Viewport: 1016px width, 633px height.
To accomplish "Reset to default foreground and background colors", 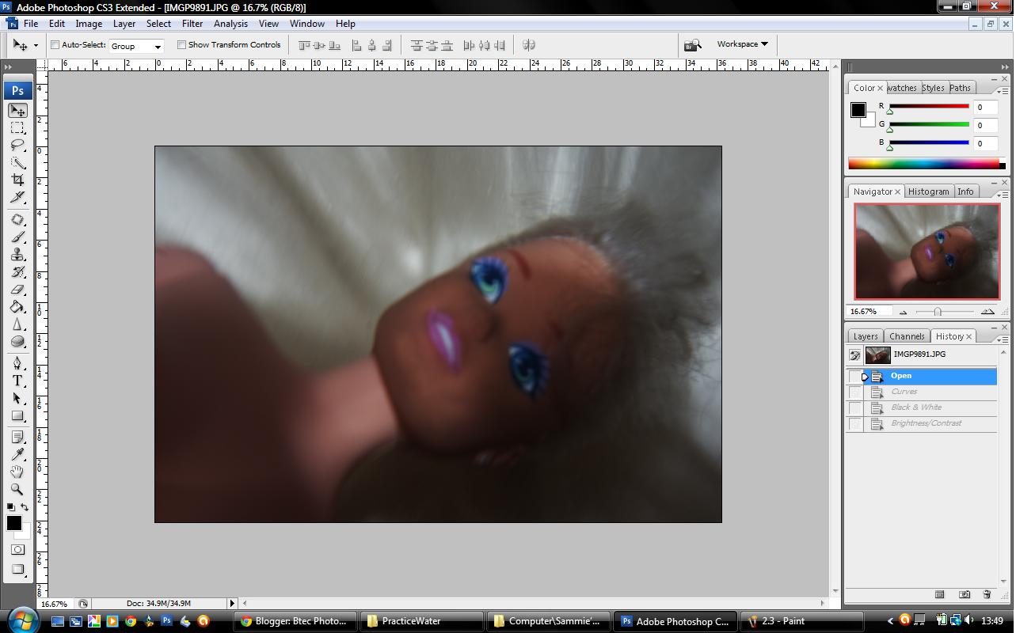I will (10, 507).
